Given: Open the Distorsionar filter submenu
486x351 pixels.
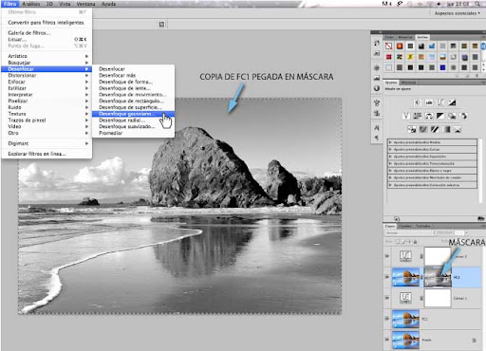Looking at the screenshot, I should click(47, 75).
